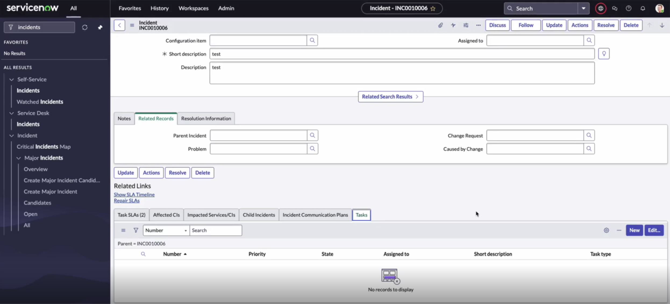Expand Related Search Results
This screenshot has width=670, height=304.
(x=390, y=97)
